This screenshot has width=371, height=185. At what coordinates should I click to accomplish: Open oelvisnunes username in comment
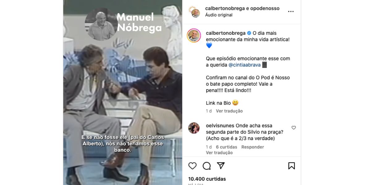click(x=220, y=125)
